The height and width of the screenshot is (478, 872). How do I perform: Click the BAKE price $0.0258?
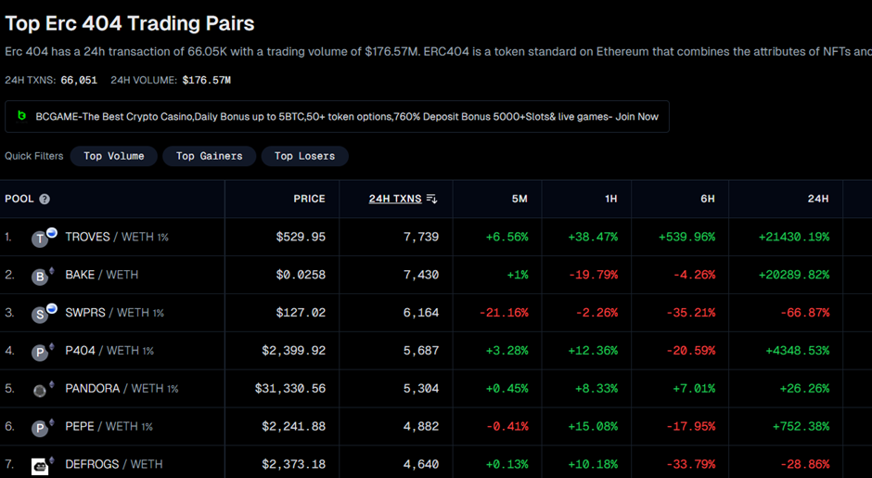(301, 275)
